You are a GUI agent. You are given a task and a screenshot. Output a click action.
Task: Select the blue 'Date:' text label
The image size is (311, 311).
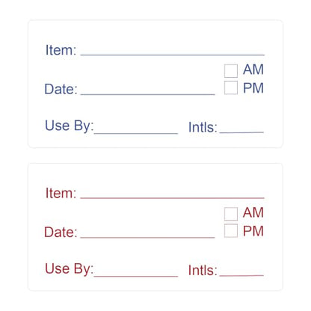61,89
